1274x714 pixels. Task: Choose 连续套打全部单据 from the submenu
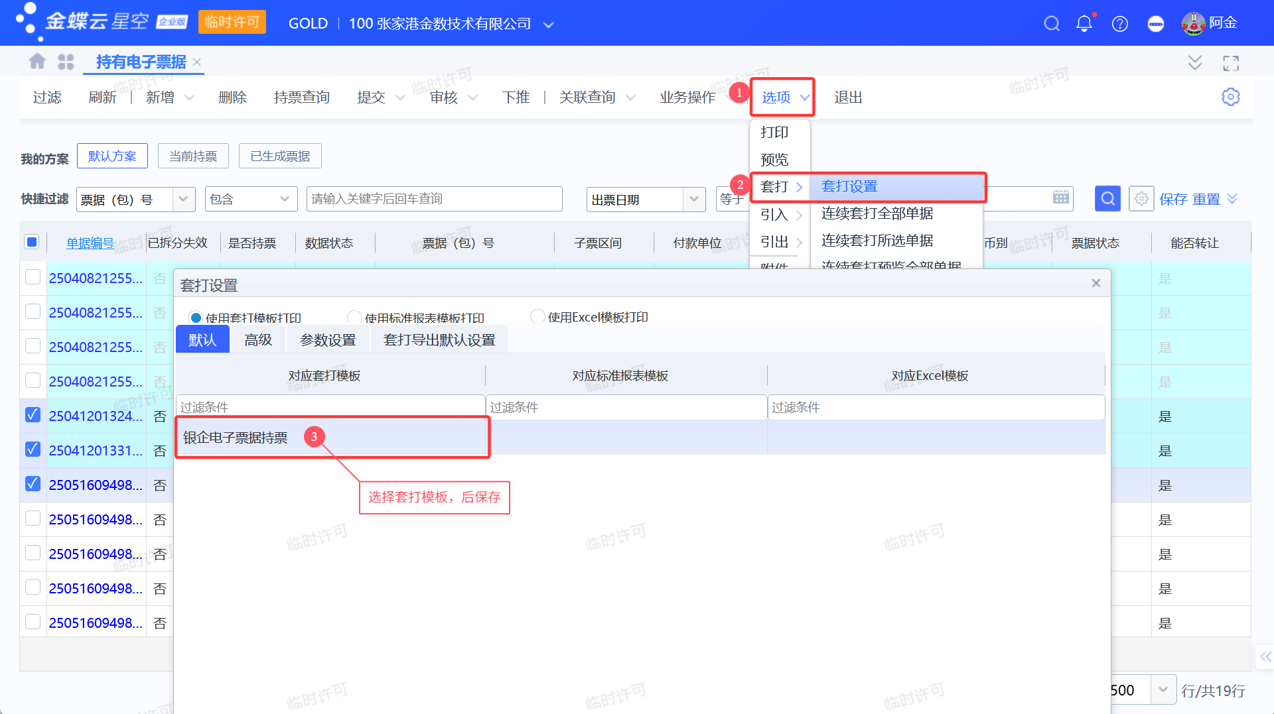877,213
